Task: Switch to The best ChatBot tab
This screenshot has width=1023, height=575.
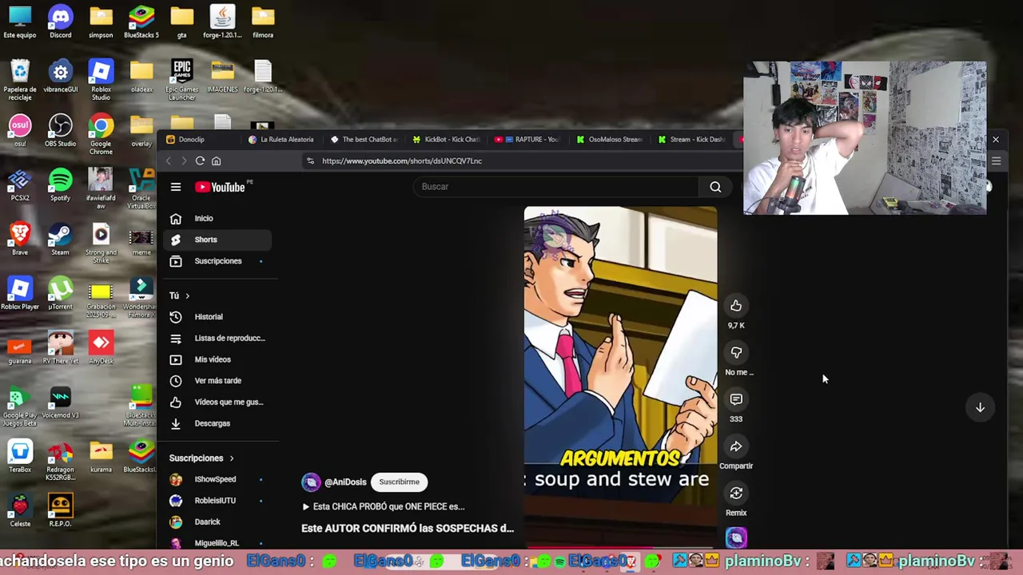Action: (x=364, y=139)
